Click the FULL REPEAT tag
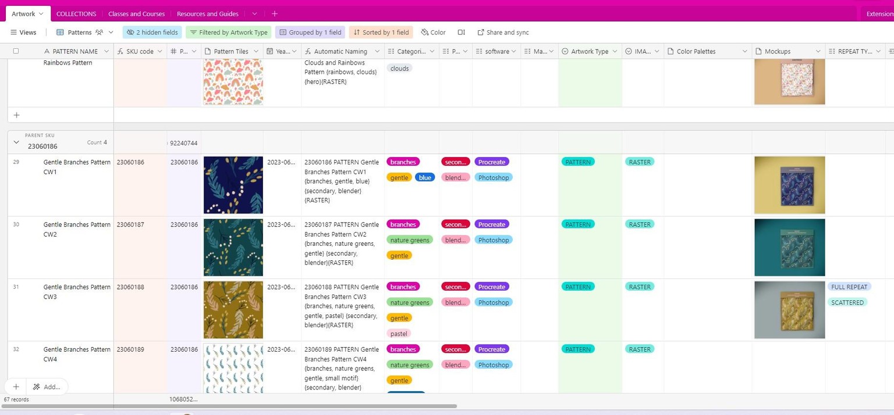This screenshot has width=894, height=415. click(x=849, y=287)
